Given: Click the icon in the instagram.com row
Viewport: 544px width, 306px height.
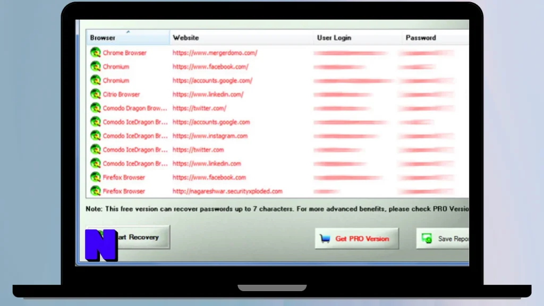Looking at the screenshot, I should click(x=96, y=135).
